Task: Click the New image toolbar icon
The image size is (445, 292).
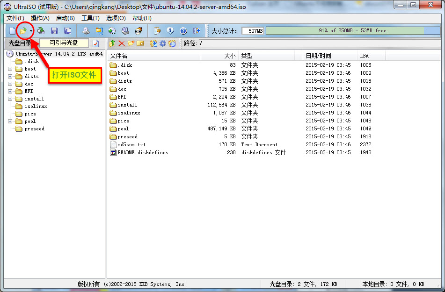Action: [13, 31]
